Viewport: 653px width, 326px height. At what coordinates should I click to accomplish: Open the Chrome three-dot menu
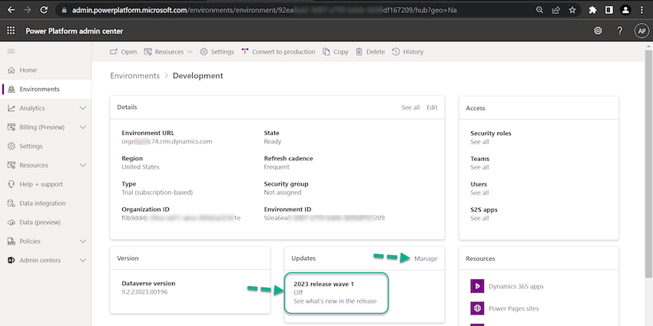(641, 10)
